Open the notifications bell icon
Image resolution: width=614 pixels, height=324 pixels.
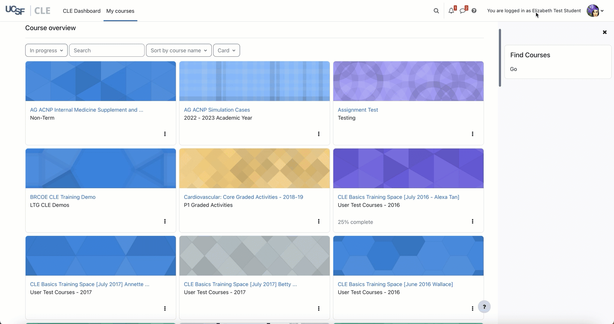click(451, 11)
